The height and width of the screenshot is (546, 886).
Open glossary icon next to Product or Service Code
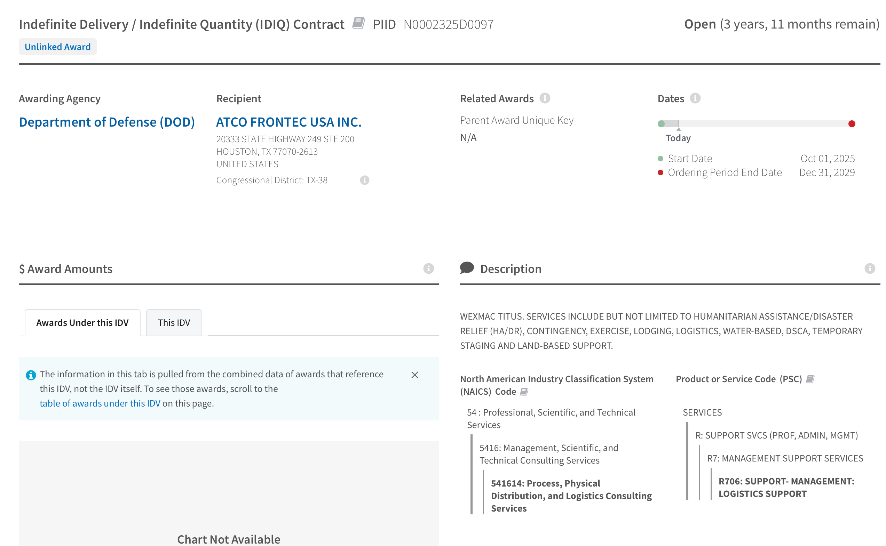pos(810,379)
